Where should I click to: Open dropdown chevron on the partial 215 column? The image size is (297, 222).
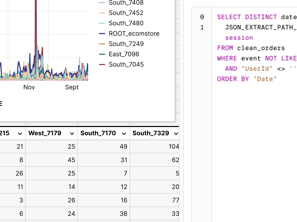click(x=20, y=133)
